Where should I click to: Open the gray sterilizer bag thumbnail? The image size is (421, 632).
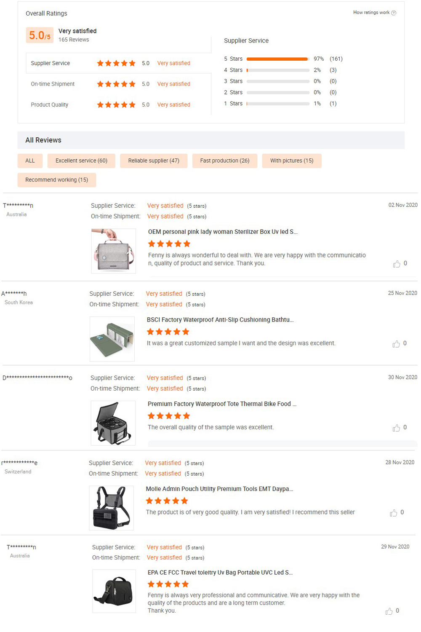(114, 251)
